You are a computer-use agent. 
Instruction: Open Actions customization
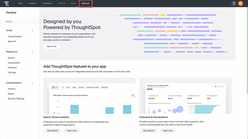click(12, 89)
